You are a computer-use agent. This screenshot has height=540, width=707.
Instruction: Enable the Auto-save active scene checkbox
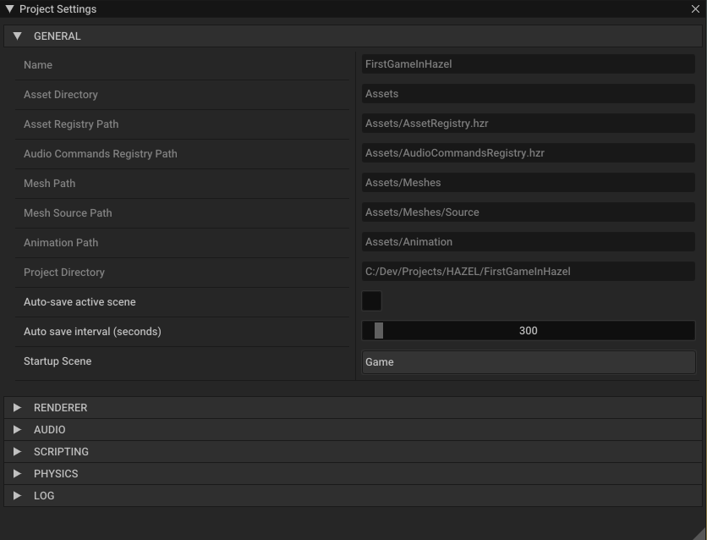[371, 301]
